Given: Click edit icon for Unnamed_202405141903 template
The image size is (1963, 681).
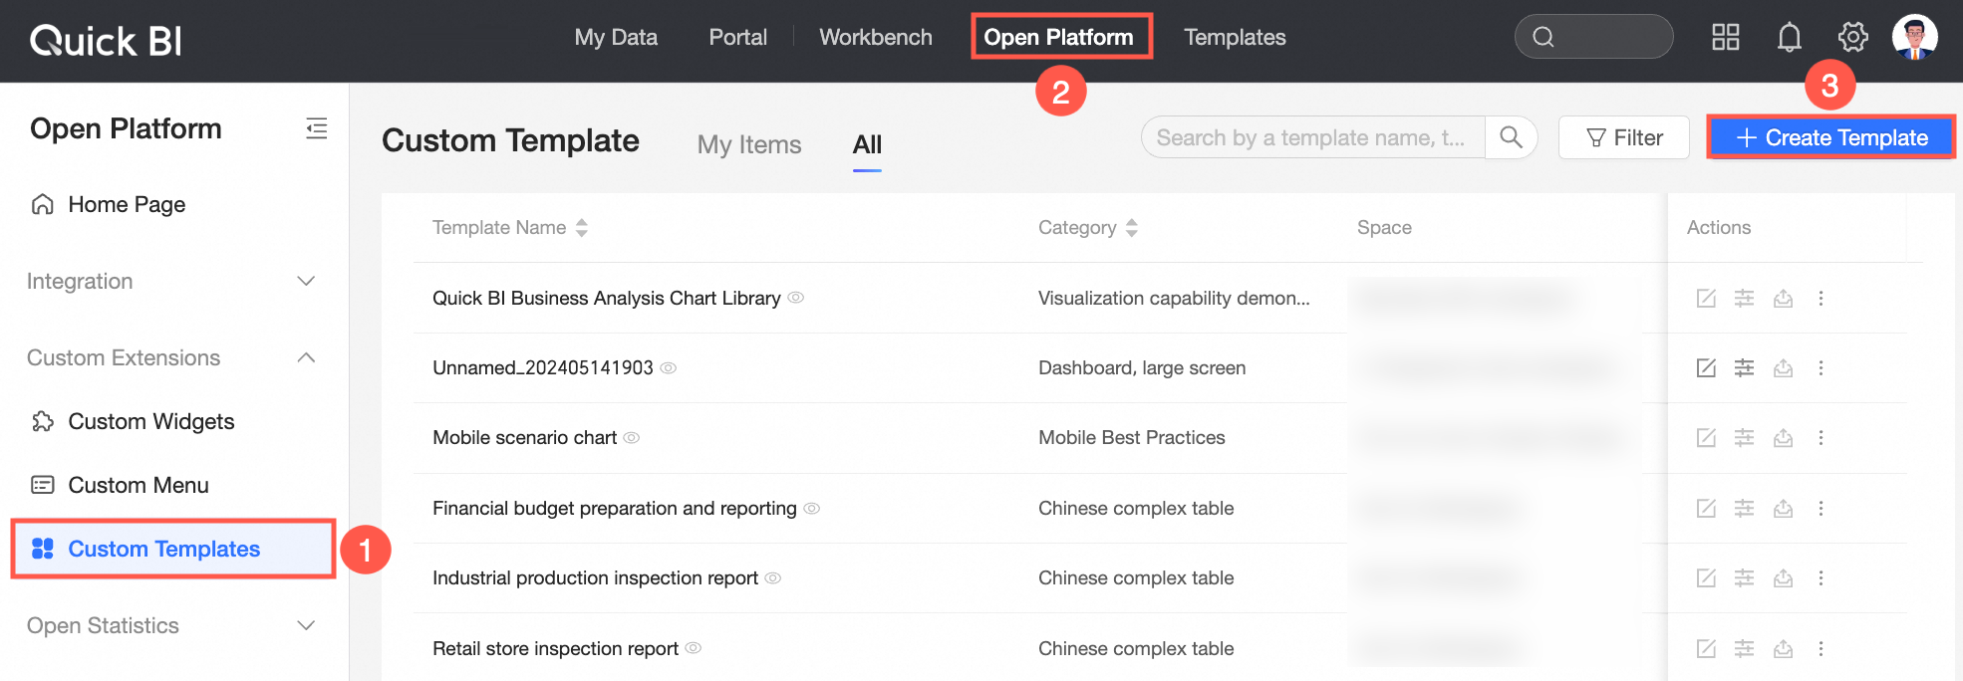Looking at the screenshot, I should [x=1706, y=368].
